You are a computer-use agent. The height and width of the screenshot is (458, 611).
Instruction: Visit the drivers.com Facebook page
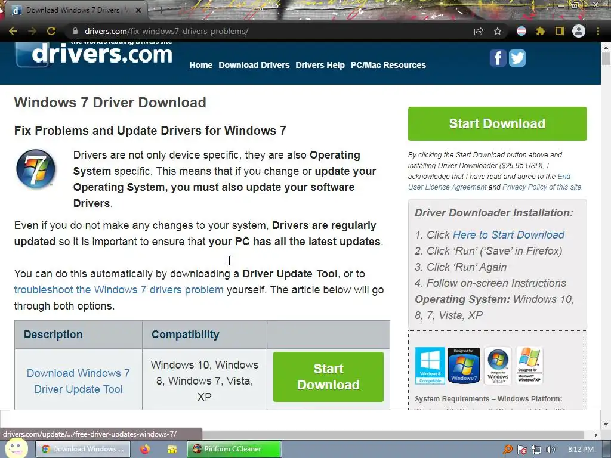coord(498,58)
